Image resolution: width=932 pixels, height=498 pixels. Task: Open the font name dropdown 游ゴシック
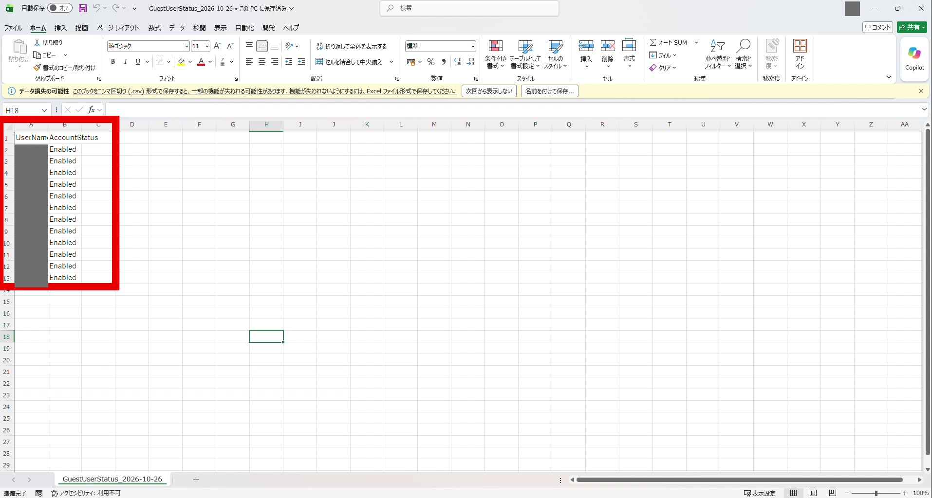(186, 46)
